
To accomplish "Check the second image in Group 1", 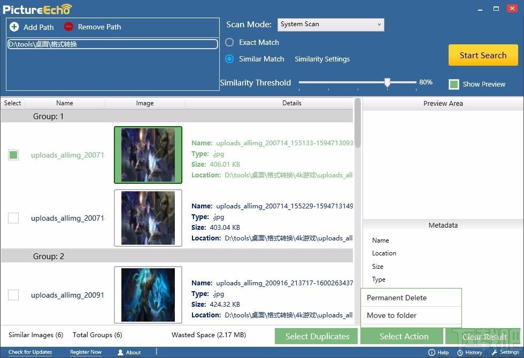I will click(x=13, y=218).
